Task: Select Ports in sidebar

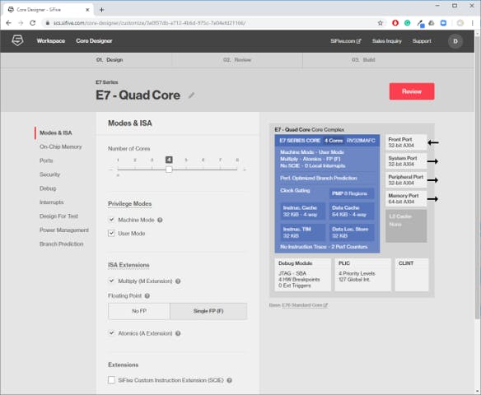Action: (x=46, y=160)
